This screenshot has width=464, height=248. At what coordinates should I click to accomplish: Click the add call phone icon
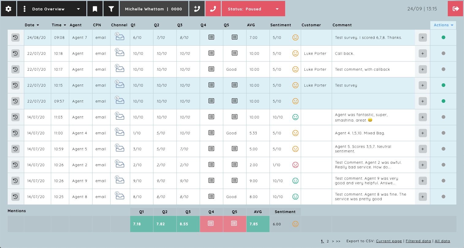197,9
